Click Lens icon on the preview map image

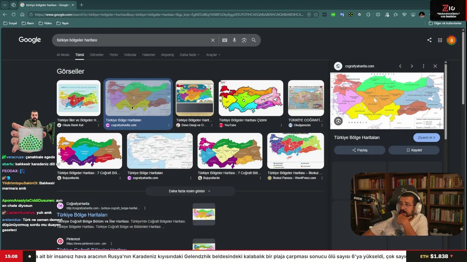pyautogui.click(x=338, y=121)
